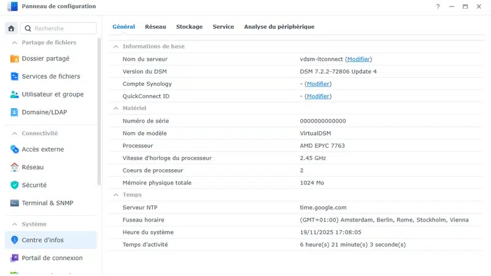Click Modifier link for QuickConnect ID
491x276 pixels.
point(318,96)
